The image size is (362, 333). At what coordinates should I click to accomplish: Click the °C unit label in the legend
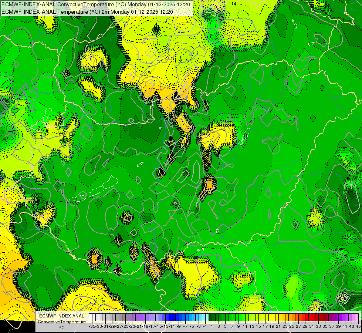pos(62,327)
